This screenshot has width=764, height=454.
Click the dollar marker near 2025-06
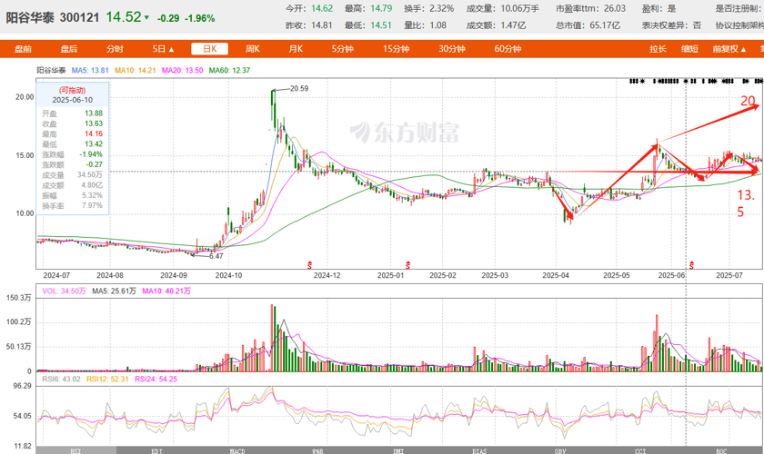coord(691,265)
